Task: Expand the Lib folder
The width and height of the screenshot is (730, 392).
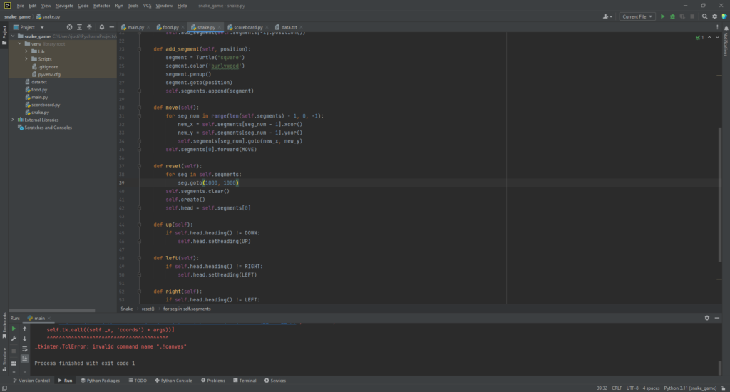Action: click(x=26, y=52)
